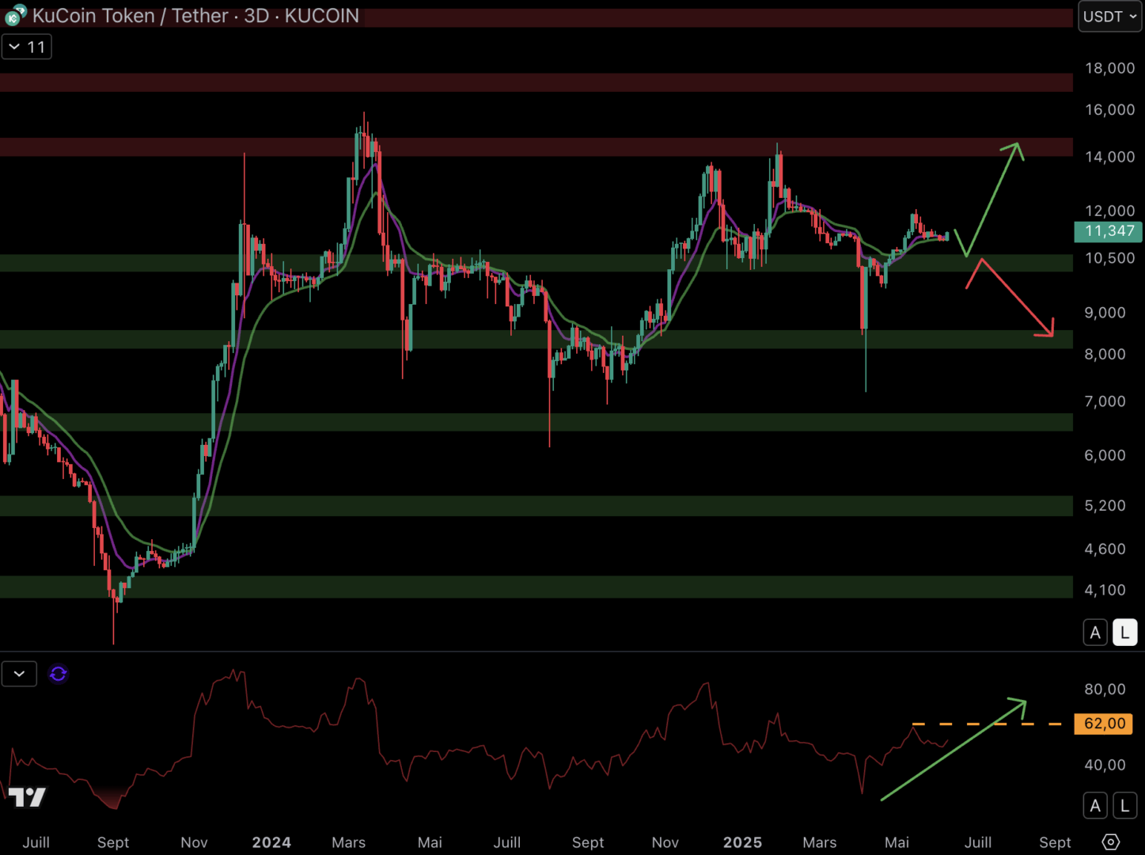This screenshot has width=1145, height=855.
Task: Open time axis settings gear icon
Action: coord(1110,842)
